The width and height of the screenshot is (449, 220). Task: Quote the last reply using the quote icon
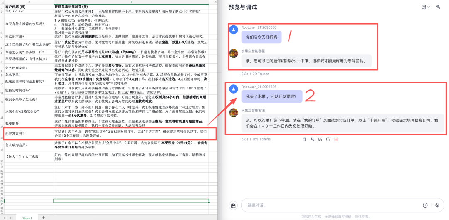[320, 139]
